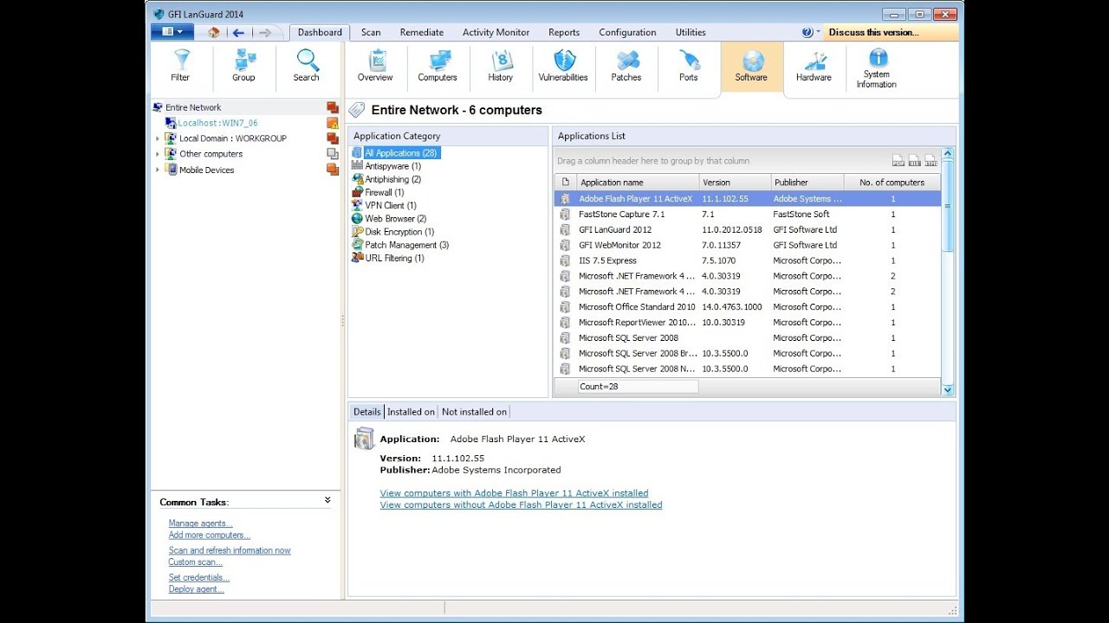Switch to the Remediate tab
Image resolution: width=1109 pixels, height=623 pixels.
tap(422, 32)
